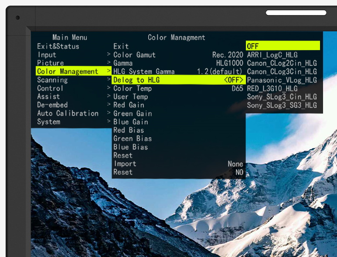The height and width of the screenshot is (257, 337).
Task: Select the Blue Gain setting
Action: coord(130,122)
